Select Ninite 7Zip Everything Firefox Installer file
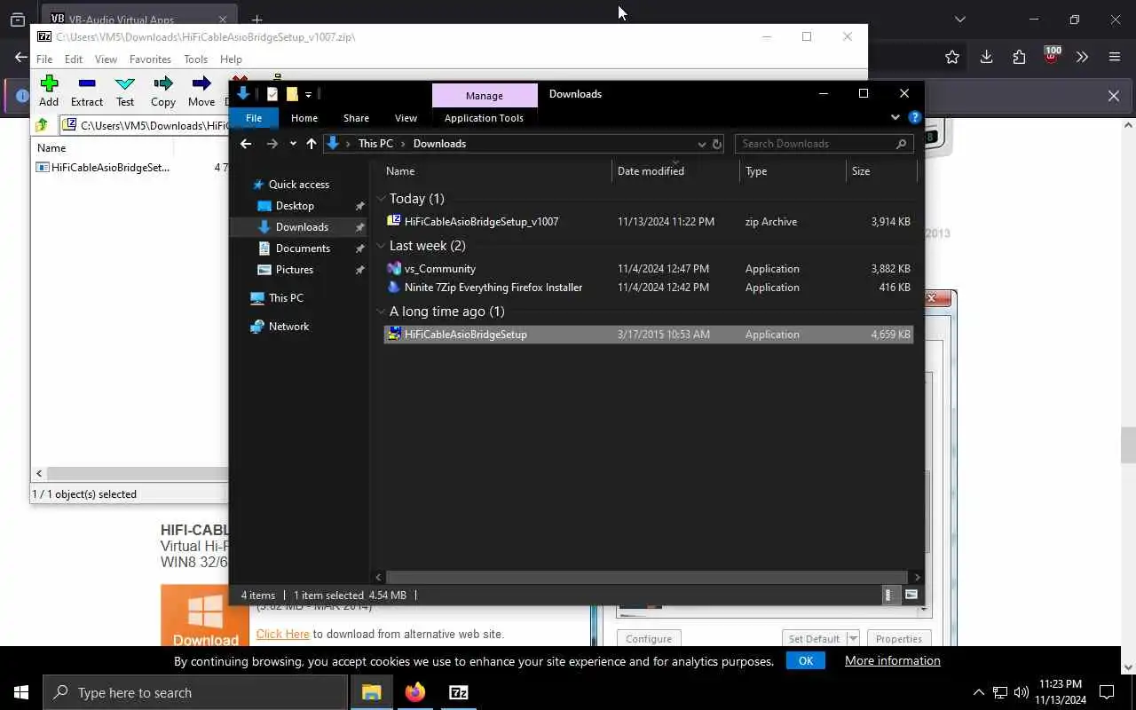The width and height of the screenshot is (1136, 710). (649, 288)
